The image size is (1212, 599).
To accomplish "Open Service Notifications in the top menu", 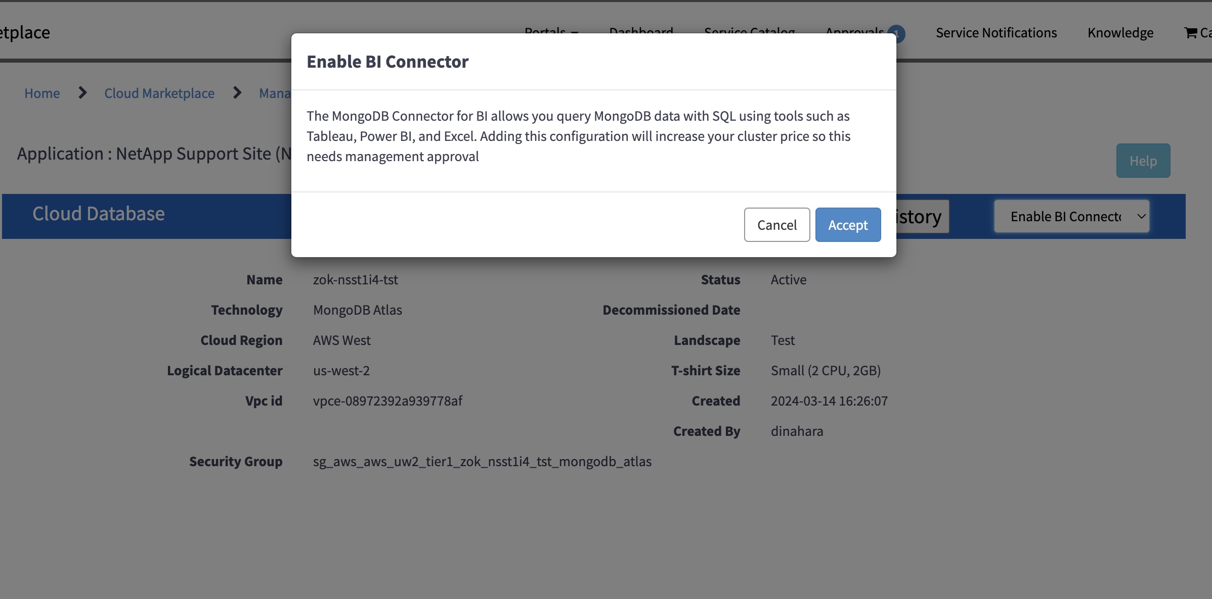I will tap(996, 33).
